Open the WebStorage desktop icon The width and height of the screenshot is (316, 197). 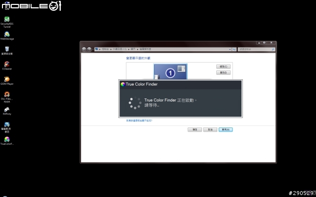7,36
